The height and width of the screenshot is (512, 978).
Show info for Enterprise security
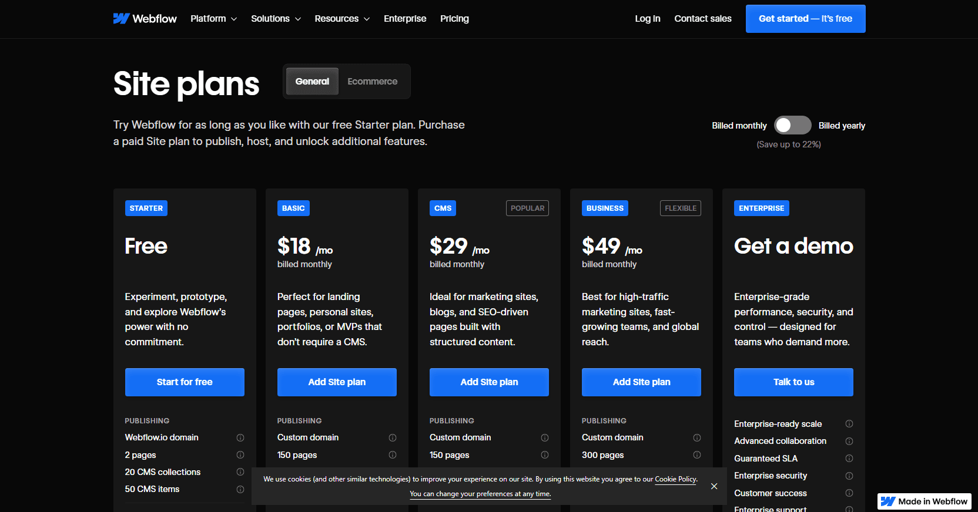pyautogui.click(x=849, y=476)
